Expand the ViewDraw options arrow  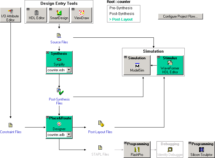pos(73,9)
